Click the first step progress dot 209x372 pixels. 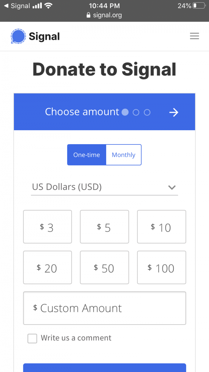pos(125,112)
